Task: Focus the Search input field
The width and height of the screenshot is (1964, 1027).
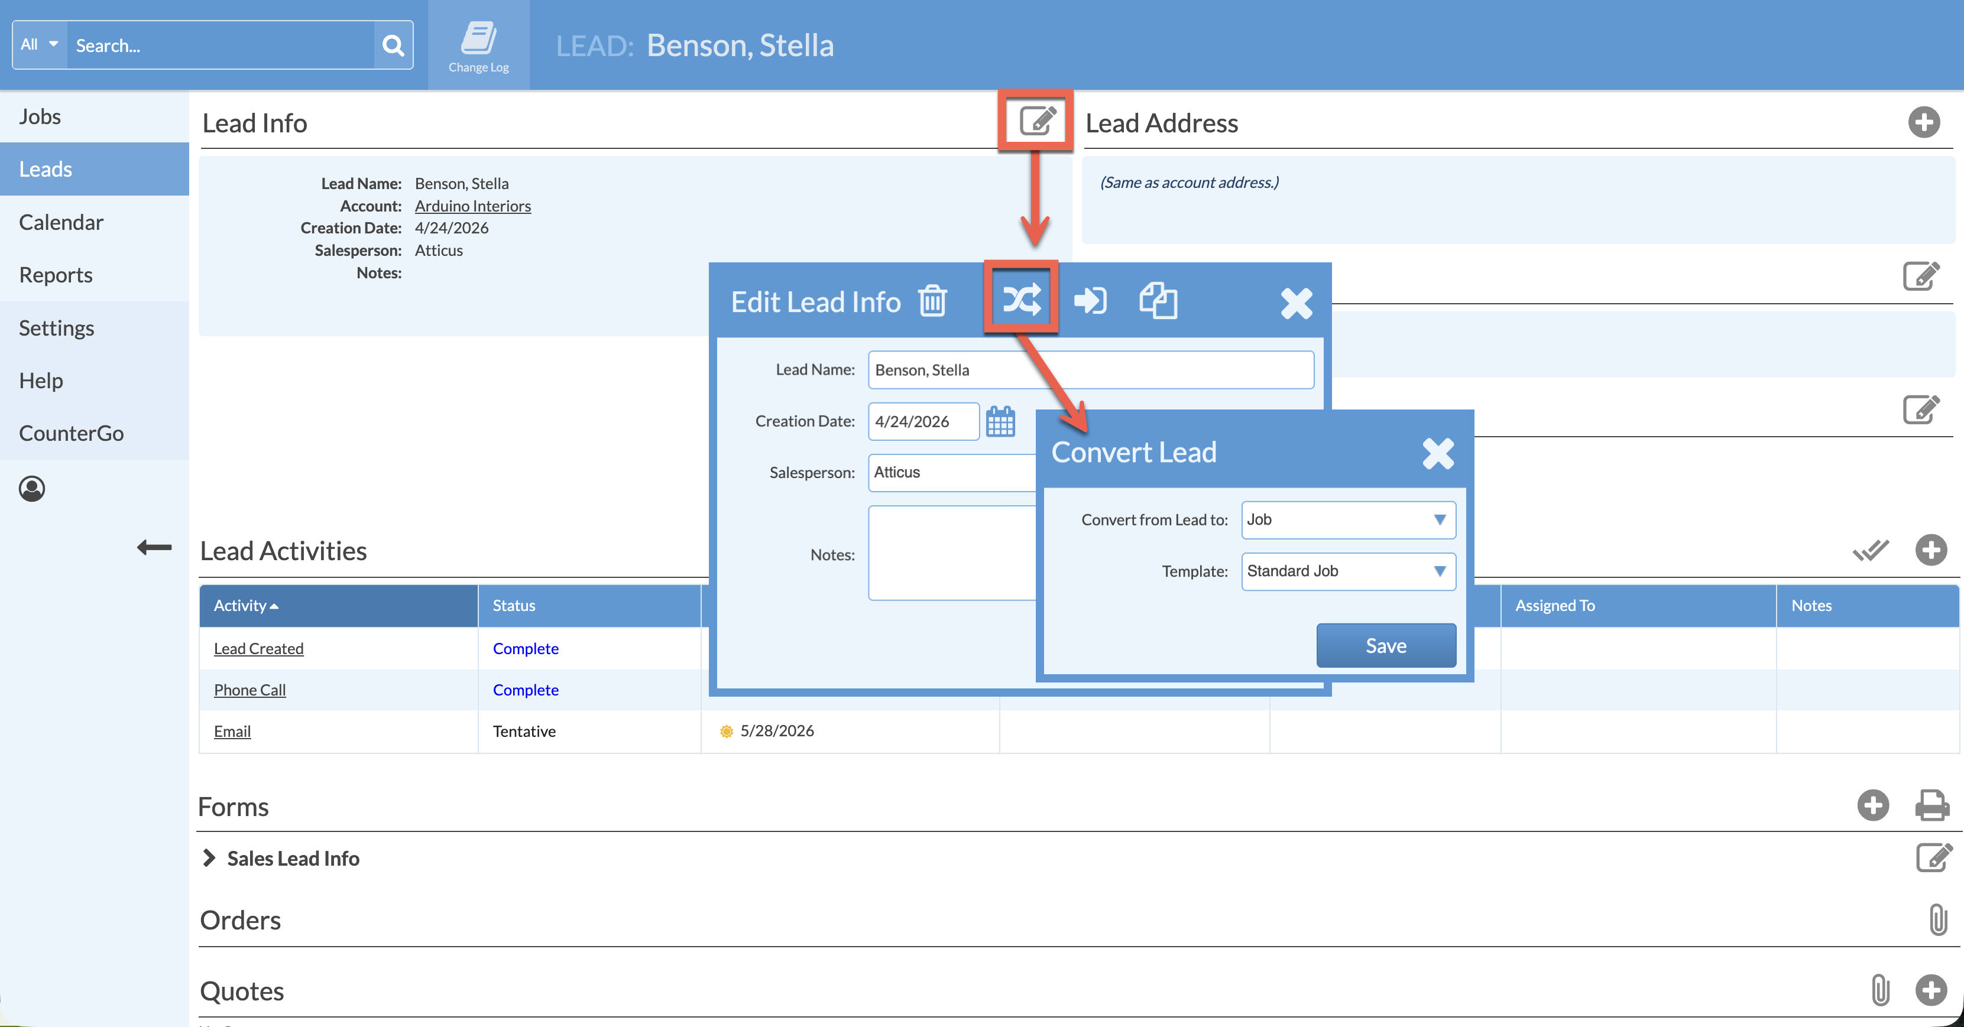Action: pos(221,45)
